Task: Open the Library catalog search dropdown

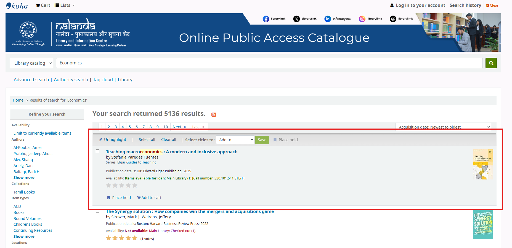Action: pyautogui.click(x=31, y=63)
